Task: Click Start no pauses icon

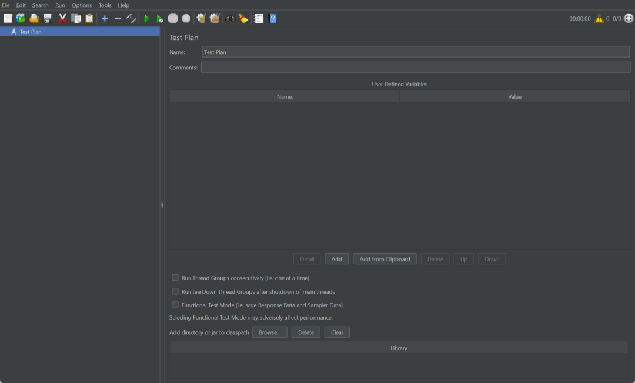Action: [159, 19]
